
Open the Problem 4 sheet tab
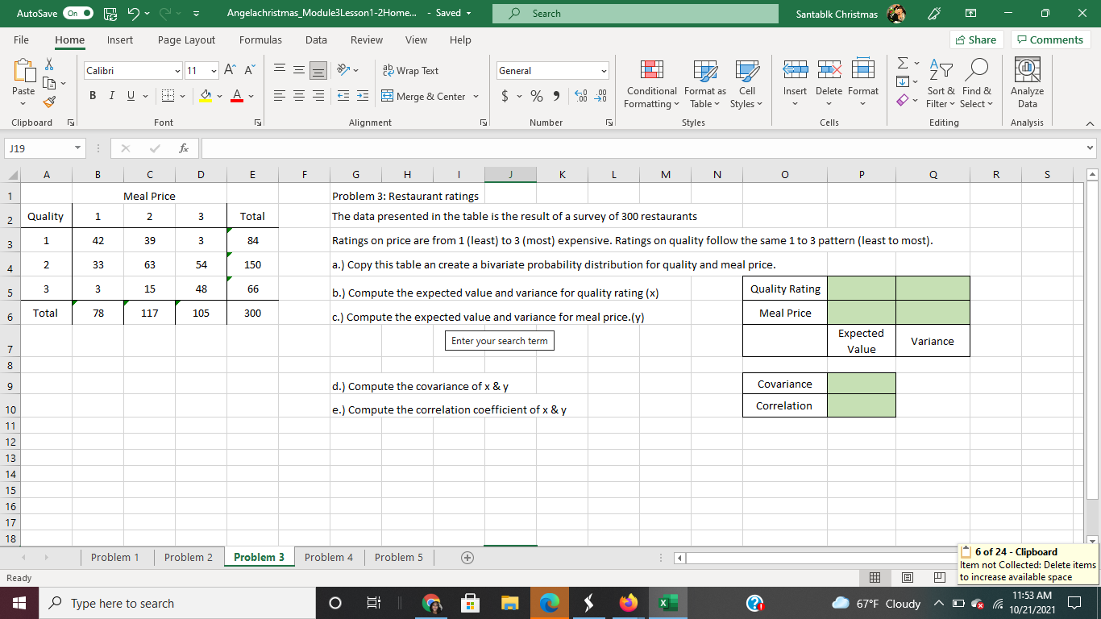tap(329, 557)
